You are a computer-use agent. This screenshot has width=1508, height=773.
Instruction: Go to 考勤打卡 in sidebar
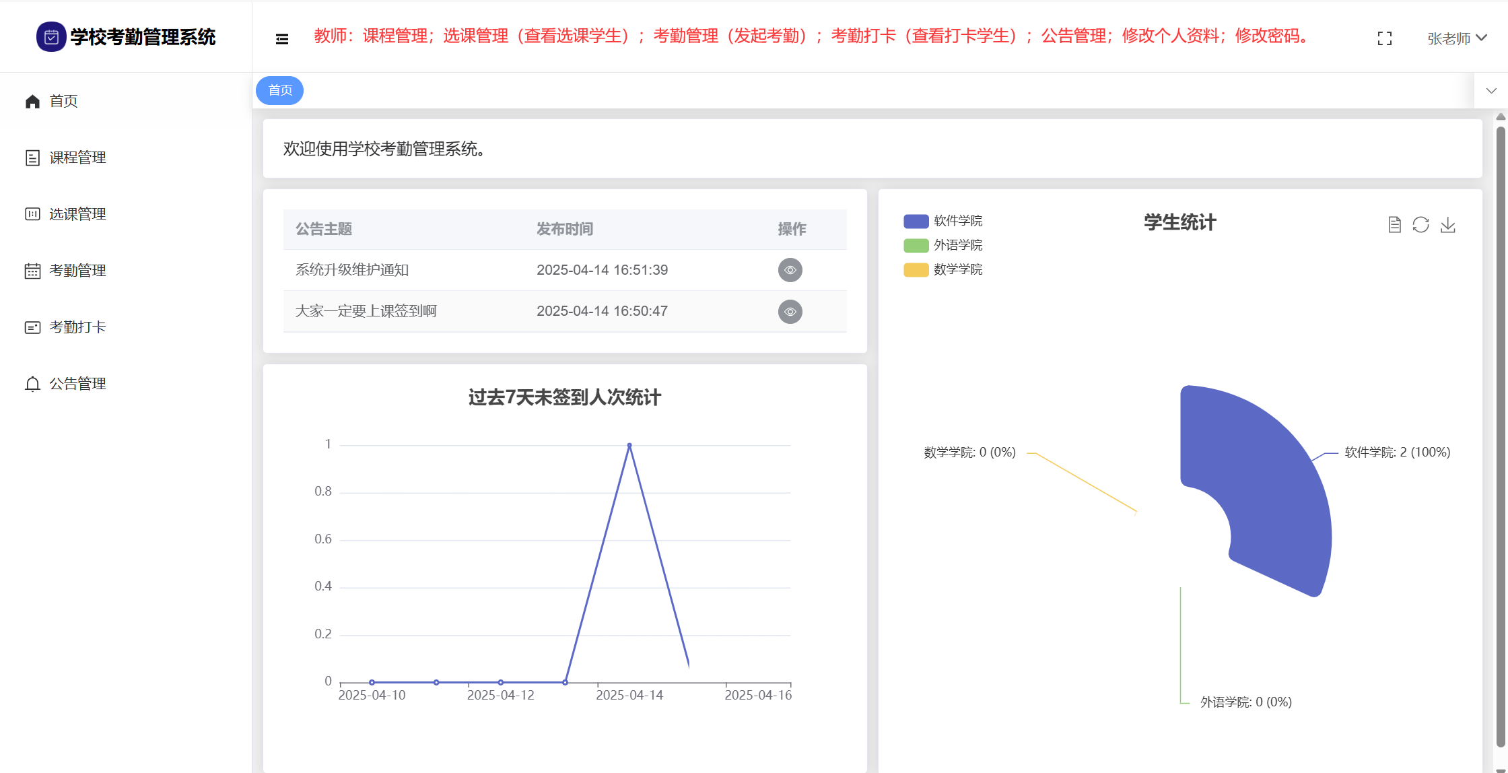pos(77,327)
